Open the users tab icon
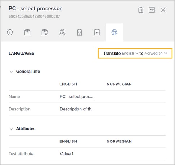This screenshot has height=165, width=175. coord(62,32)
